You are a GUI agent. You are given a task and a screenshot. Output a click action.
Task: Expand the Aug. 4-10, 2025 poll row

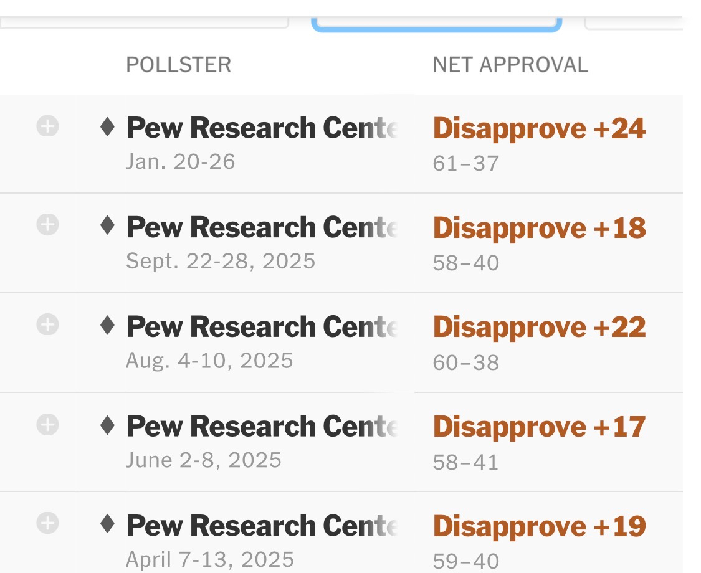coord(47,324)
